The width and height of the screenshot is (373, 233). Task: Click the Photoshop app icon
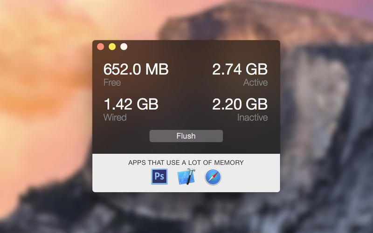click(x=159, y=177)
